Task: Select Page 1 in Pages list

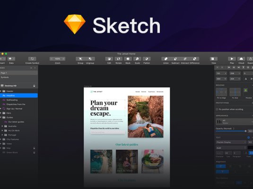Action: click(x=19, y=73)
